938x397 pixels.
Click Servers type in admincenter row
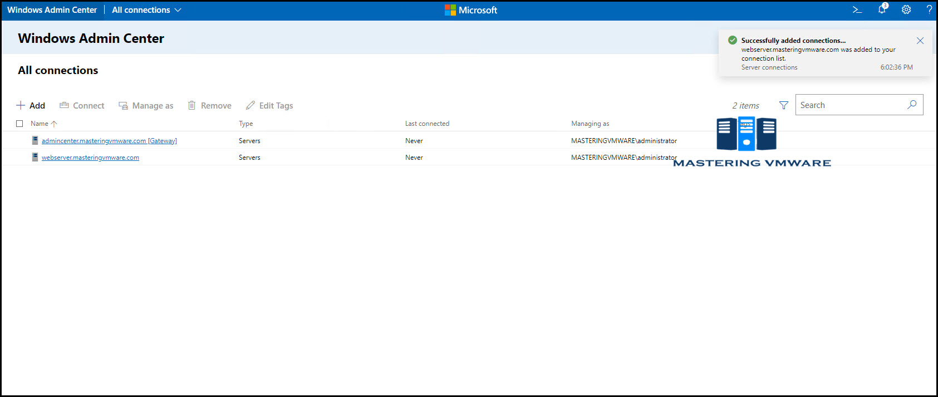pos(249,141)
